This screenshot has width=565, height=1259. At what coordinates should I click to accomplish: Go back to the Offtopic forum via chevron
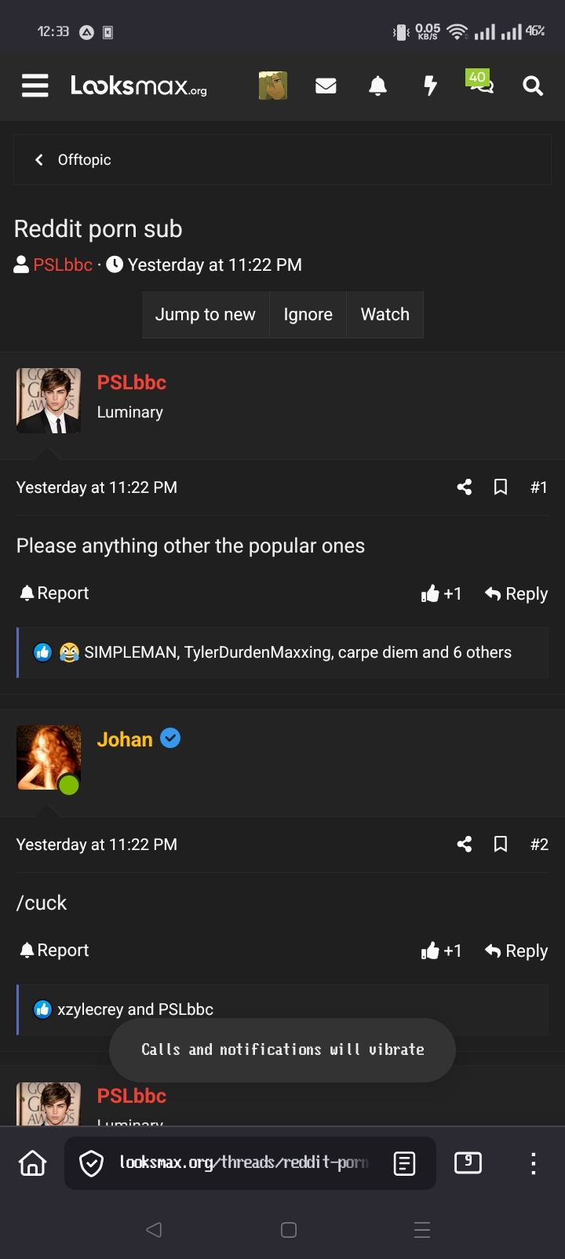38,159
